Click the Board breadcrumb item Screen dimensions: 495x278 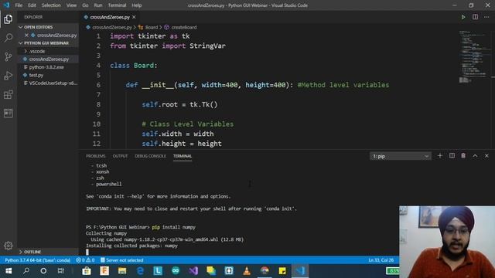148,28
